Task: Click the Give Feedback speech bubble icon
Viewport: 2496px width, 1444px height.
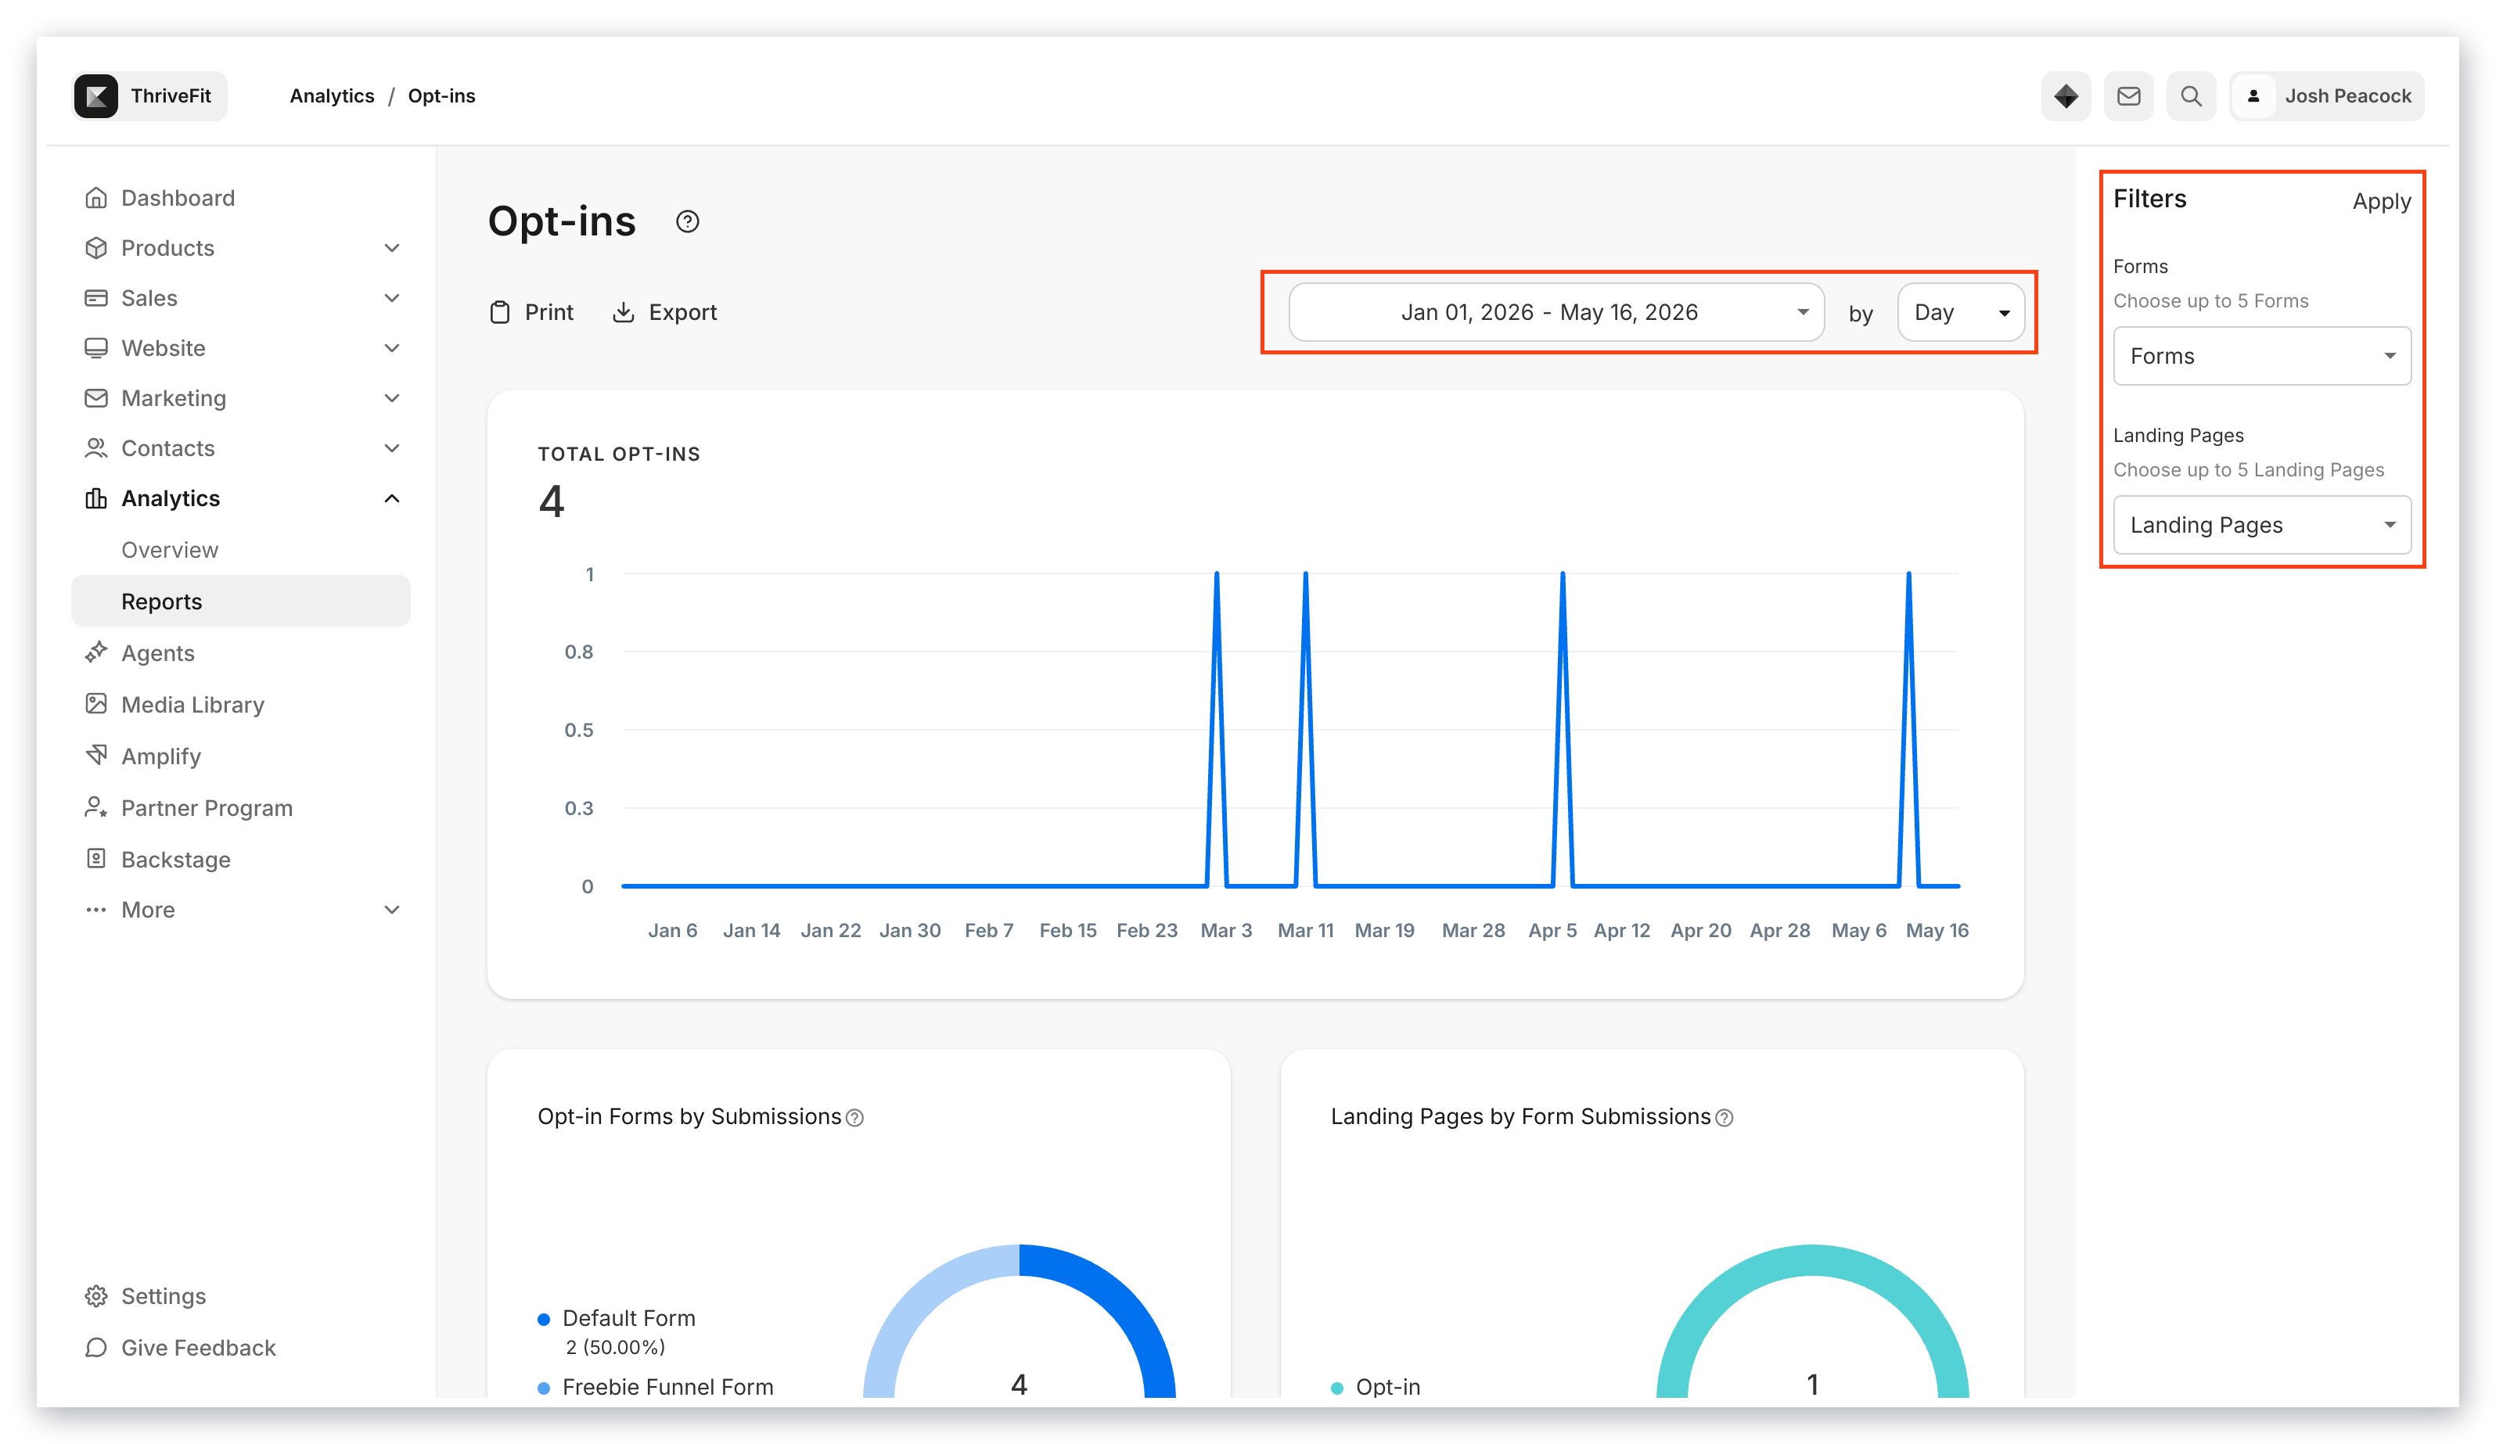Action: pyautogui.click(x=96, y=1347)
